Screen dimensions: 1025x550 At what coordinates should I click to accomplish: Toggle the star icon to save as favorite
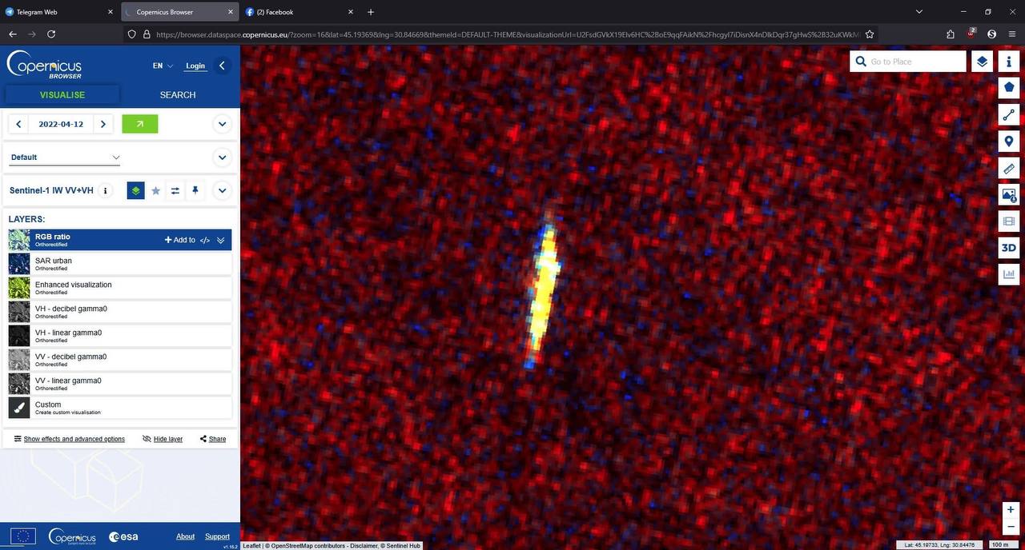click(x=156, y=191)
